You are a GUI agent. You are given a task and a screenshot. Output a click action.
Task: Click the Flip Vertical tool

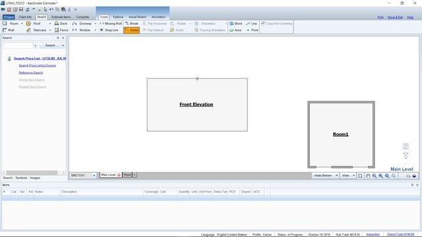153,30
